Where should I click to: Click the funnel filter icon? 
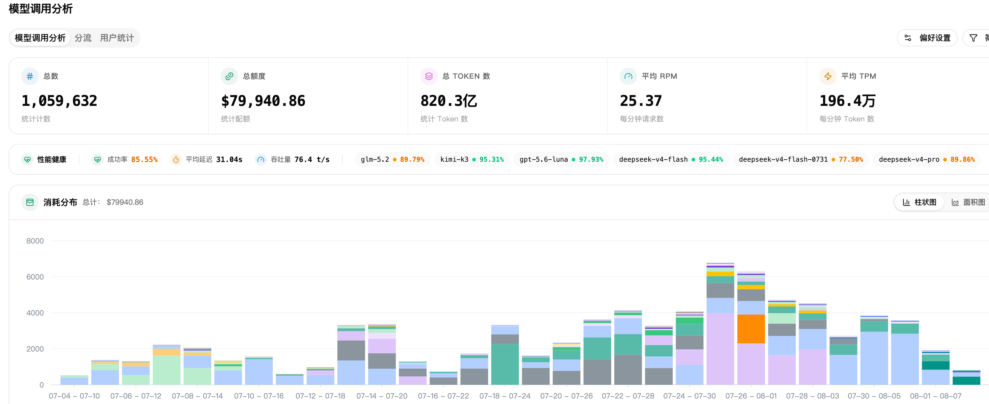[973, 38]
